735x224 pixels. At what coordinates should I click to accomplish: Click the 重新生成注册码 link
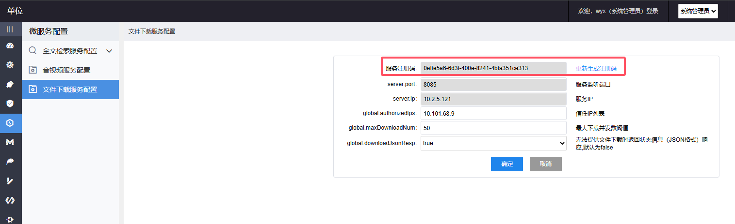(596, 69)
